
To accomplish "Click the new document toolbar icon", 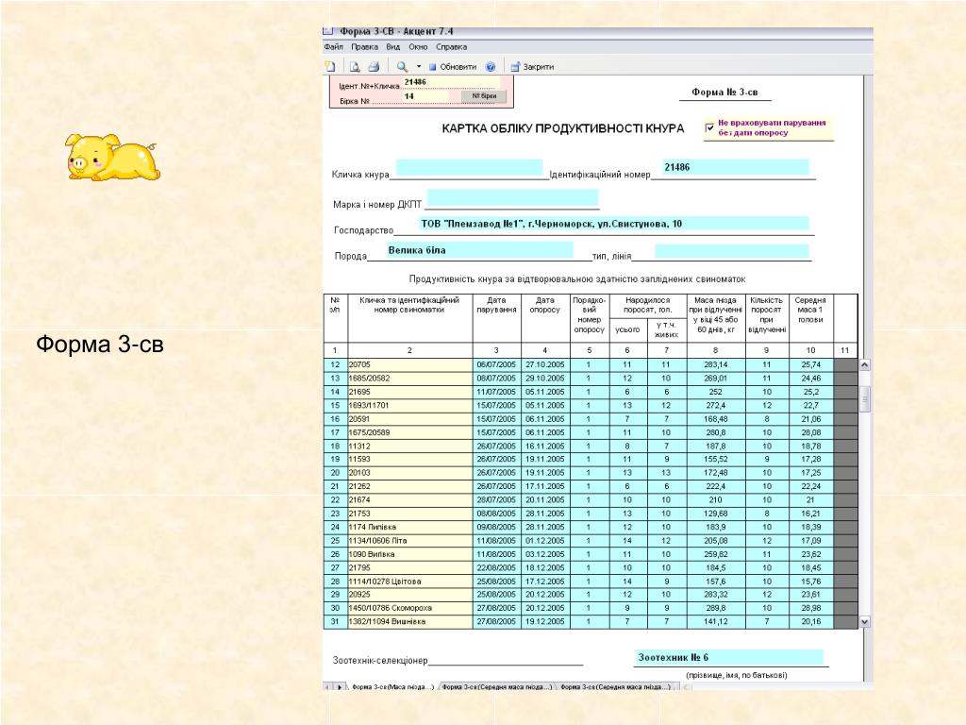I will tap(330, 67).
